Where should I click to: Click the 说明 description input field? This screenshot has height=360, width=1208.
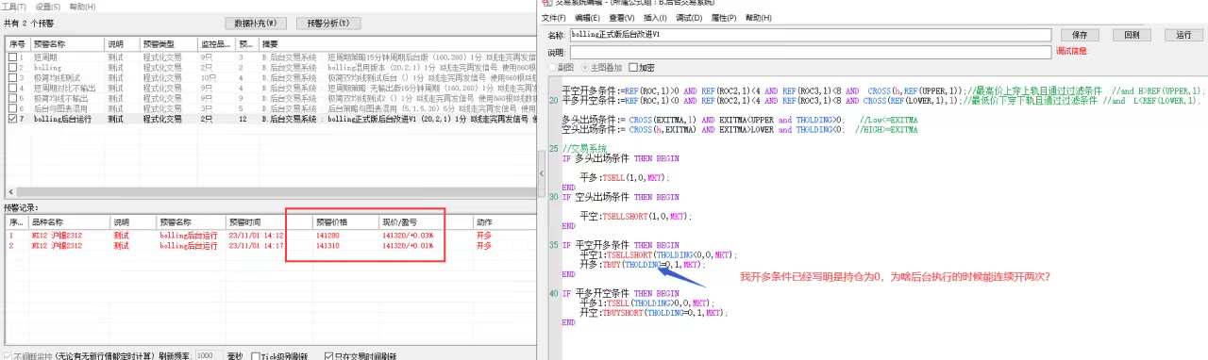810,52
